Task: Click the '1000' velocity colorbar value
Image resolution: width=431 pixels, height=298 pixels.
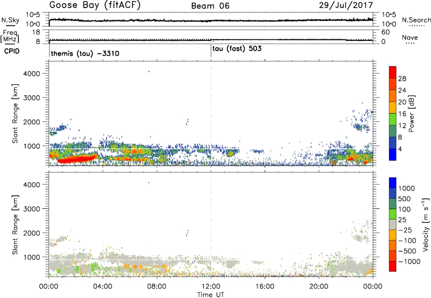Action: (407, 188)
